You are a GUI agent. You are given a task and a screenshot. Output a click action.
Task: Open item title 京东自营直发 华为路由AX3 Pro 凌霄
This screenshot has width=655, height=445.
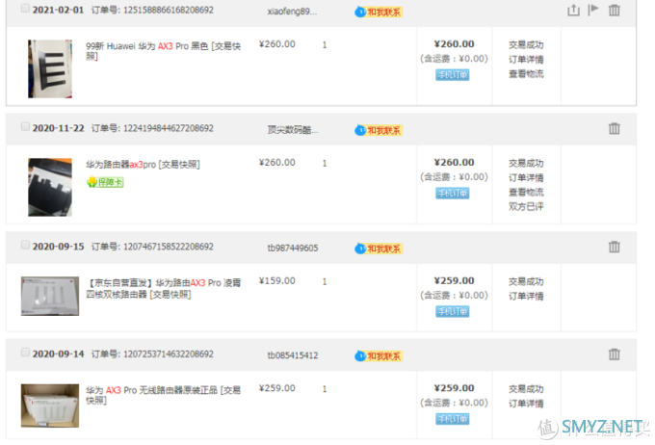[x=164, y=288]
